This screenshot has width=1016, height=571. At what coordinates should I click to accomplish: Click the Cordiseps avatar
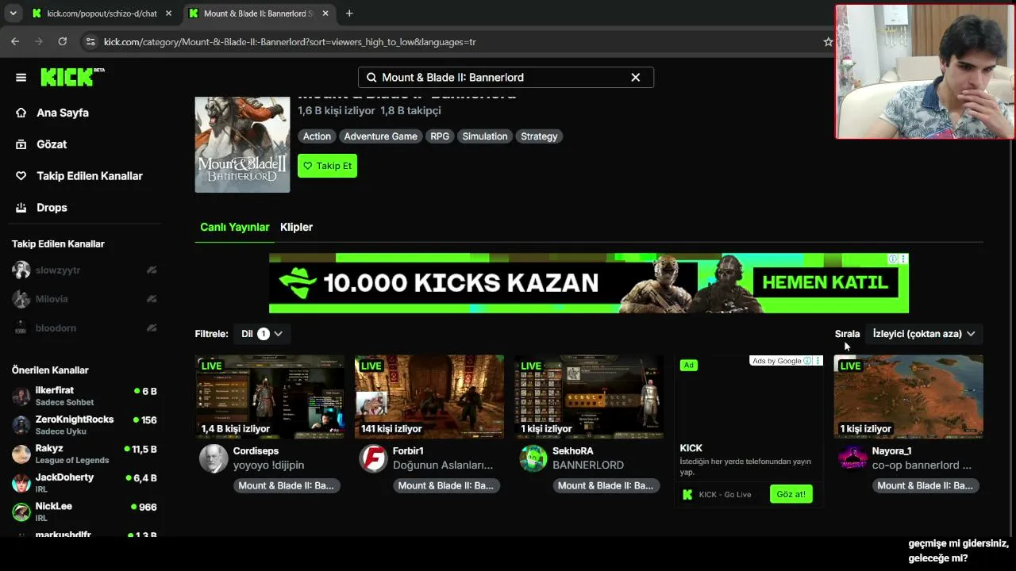tap(214, 458)
